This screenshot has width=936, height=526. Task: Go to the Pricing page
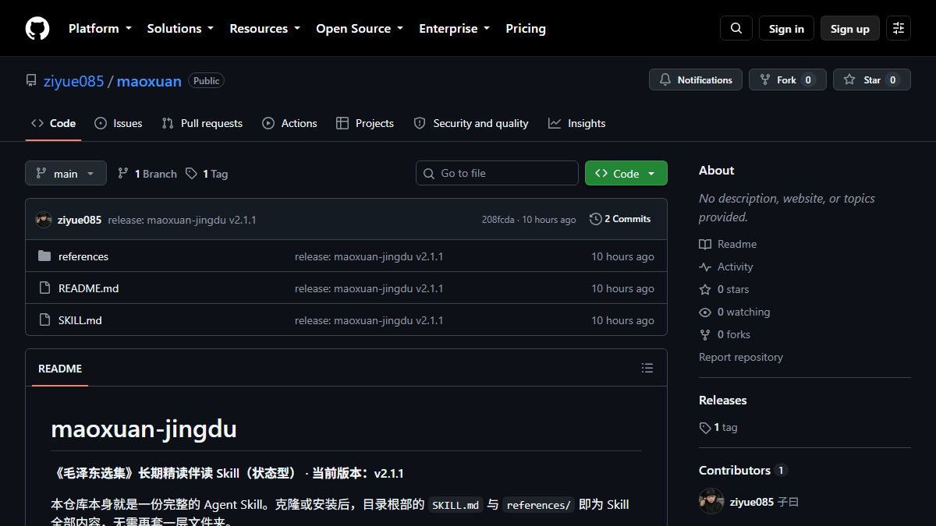526,29
